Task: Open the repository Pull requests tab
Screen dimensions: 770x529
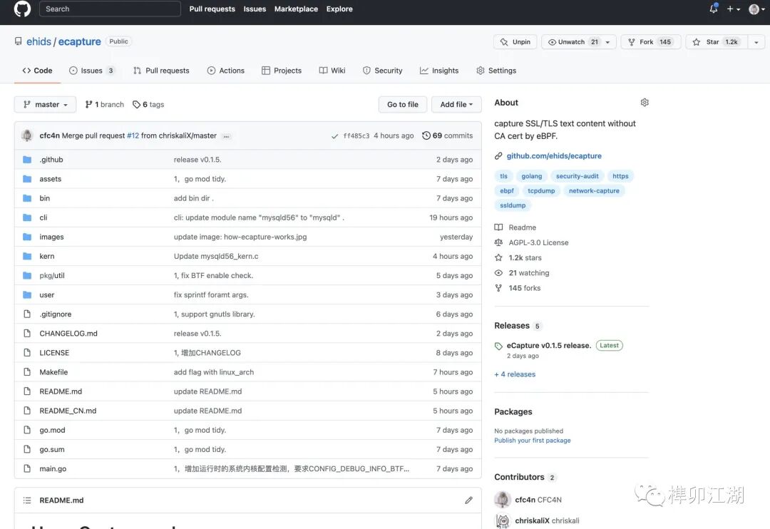Action: coord(161,71)
